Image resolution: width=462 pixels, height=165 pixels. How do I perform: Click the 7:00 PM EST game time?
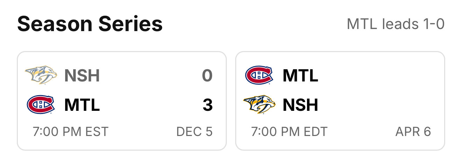pyautogui.click(x=70, y=132)
